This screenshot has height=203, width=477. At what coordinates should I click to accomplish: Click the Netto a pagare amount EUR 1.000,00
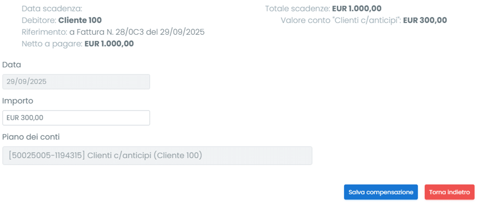click(109, 44)
